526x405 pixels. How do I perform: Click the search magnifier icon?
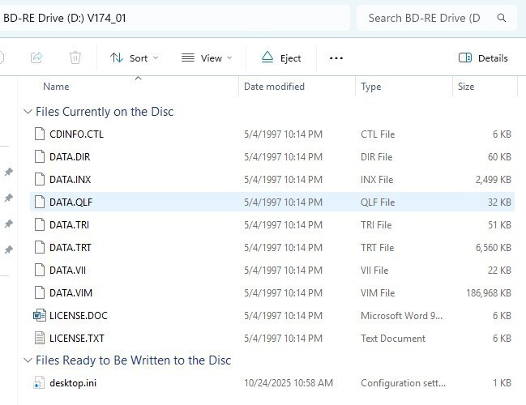[502, 17]
